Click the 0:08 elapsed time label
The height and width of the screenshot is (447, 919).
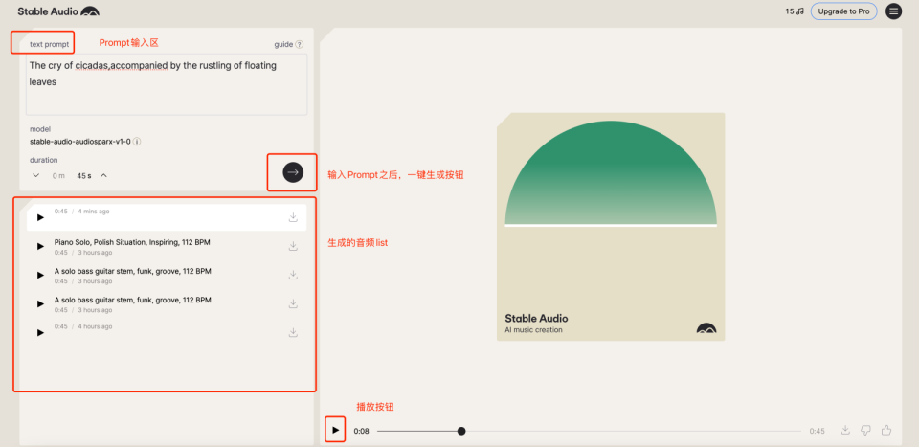[x=361, y=431]
